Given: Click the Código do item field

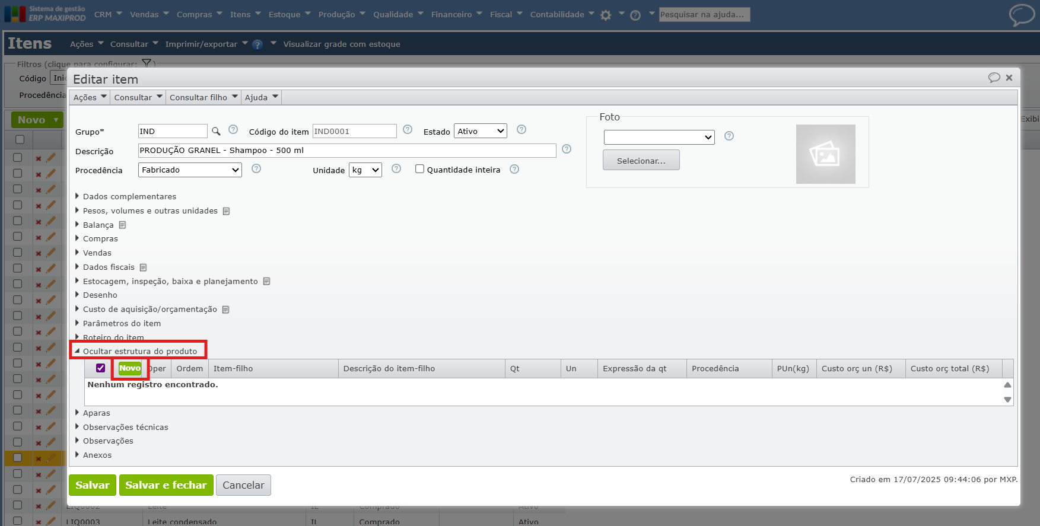Looking at the screenshot, I should (355, 131).
